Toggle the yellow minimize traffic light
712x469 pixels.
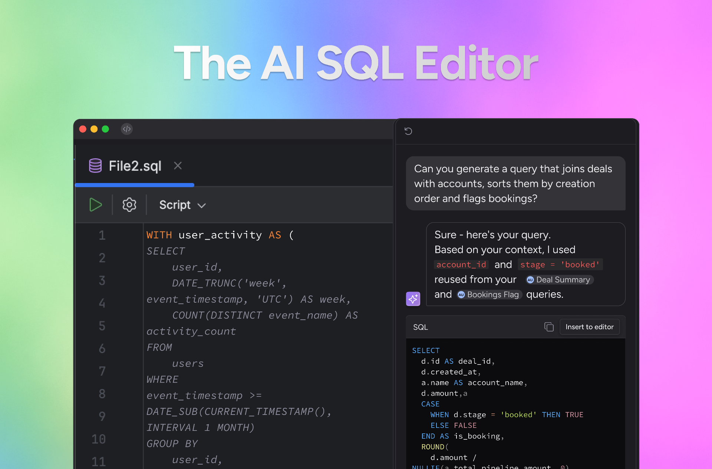(x=94, y=129)
